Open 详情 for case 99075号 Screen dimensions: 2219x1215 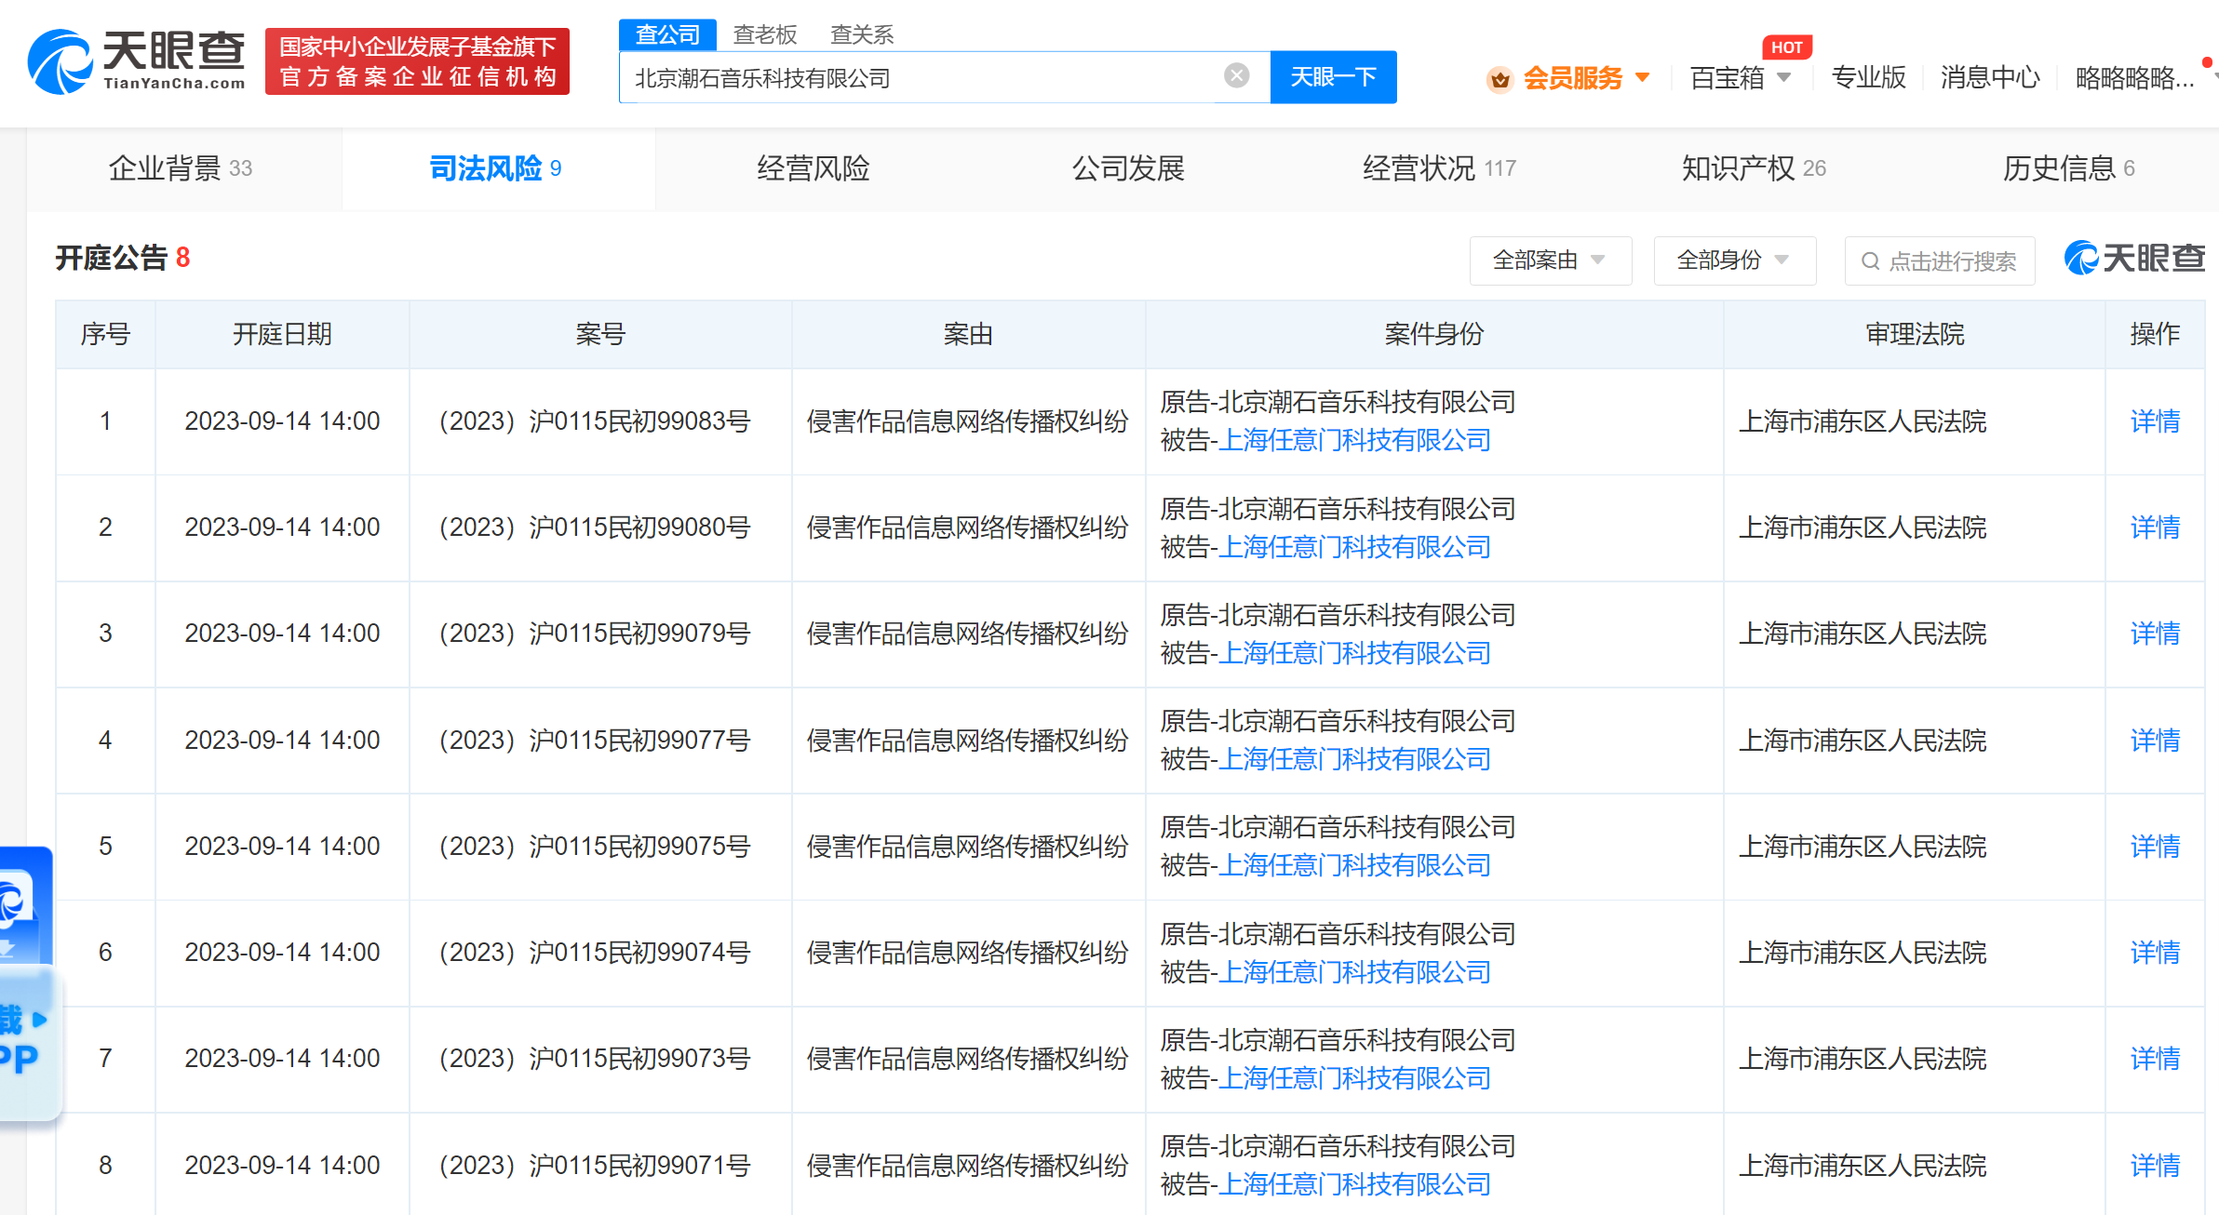tap(2155, 847)
